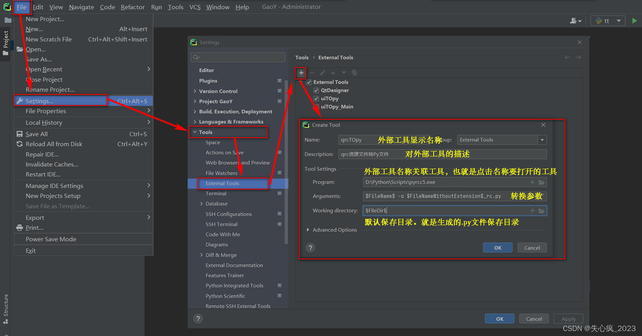642x336 pixels.
Task: Click the Settings back navigation arrow
Action: click(567, 58)
